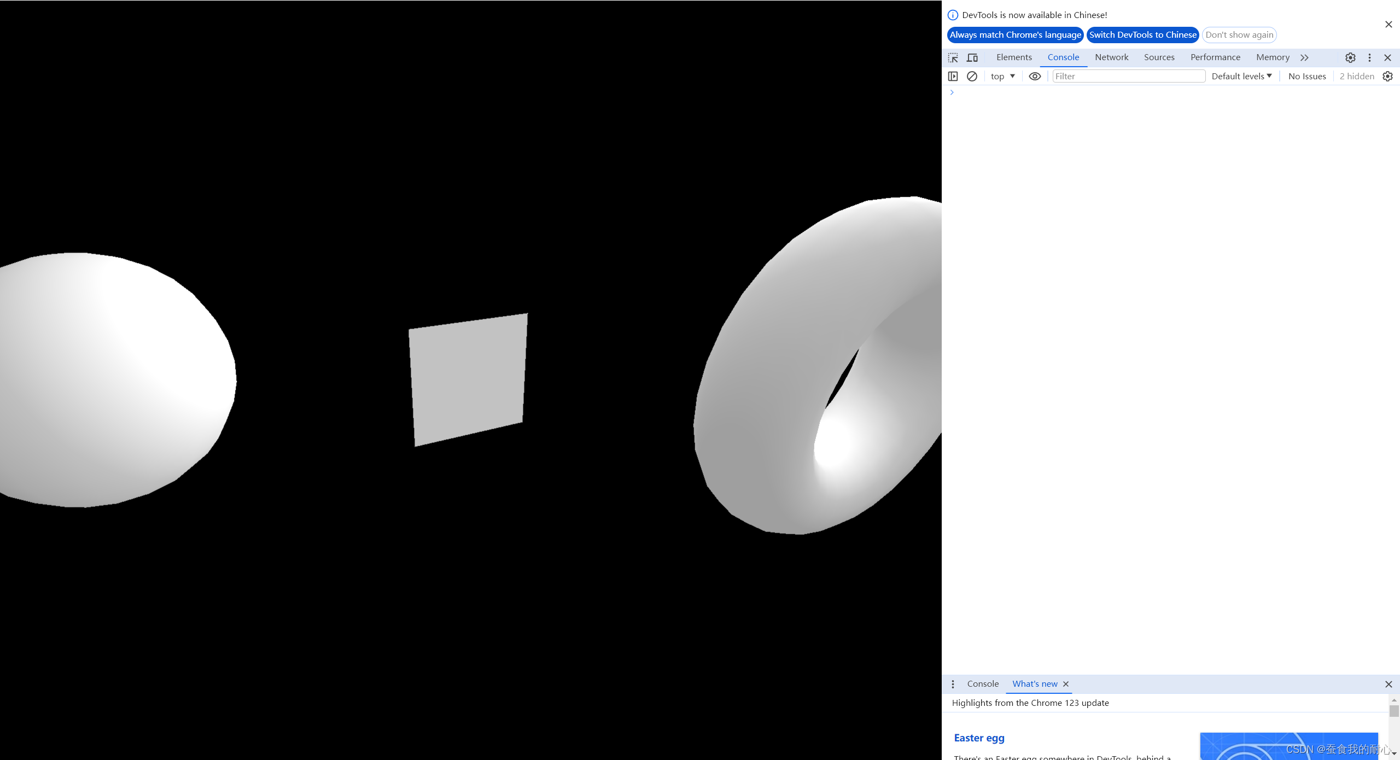Show more DevTools tabs via double chevron
Viewport: 1400px width, 760px height.
tap(1305, 57)
